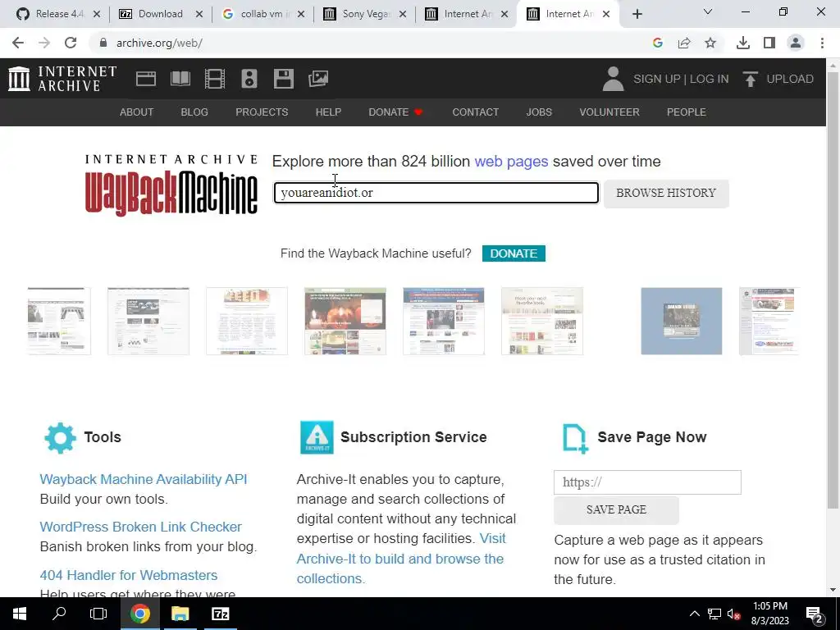Open the ABOUT menu item
840x630 pixels.
click(137, 112)
